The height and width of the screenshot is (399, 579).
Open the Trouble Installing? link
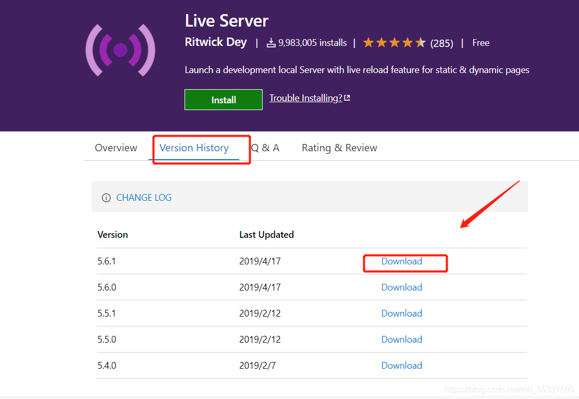point(306,98)
